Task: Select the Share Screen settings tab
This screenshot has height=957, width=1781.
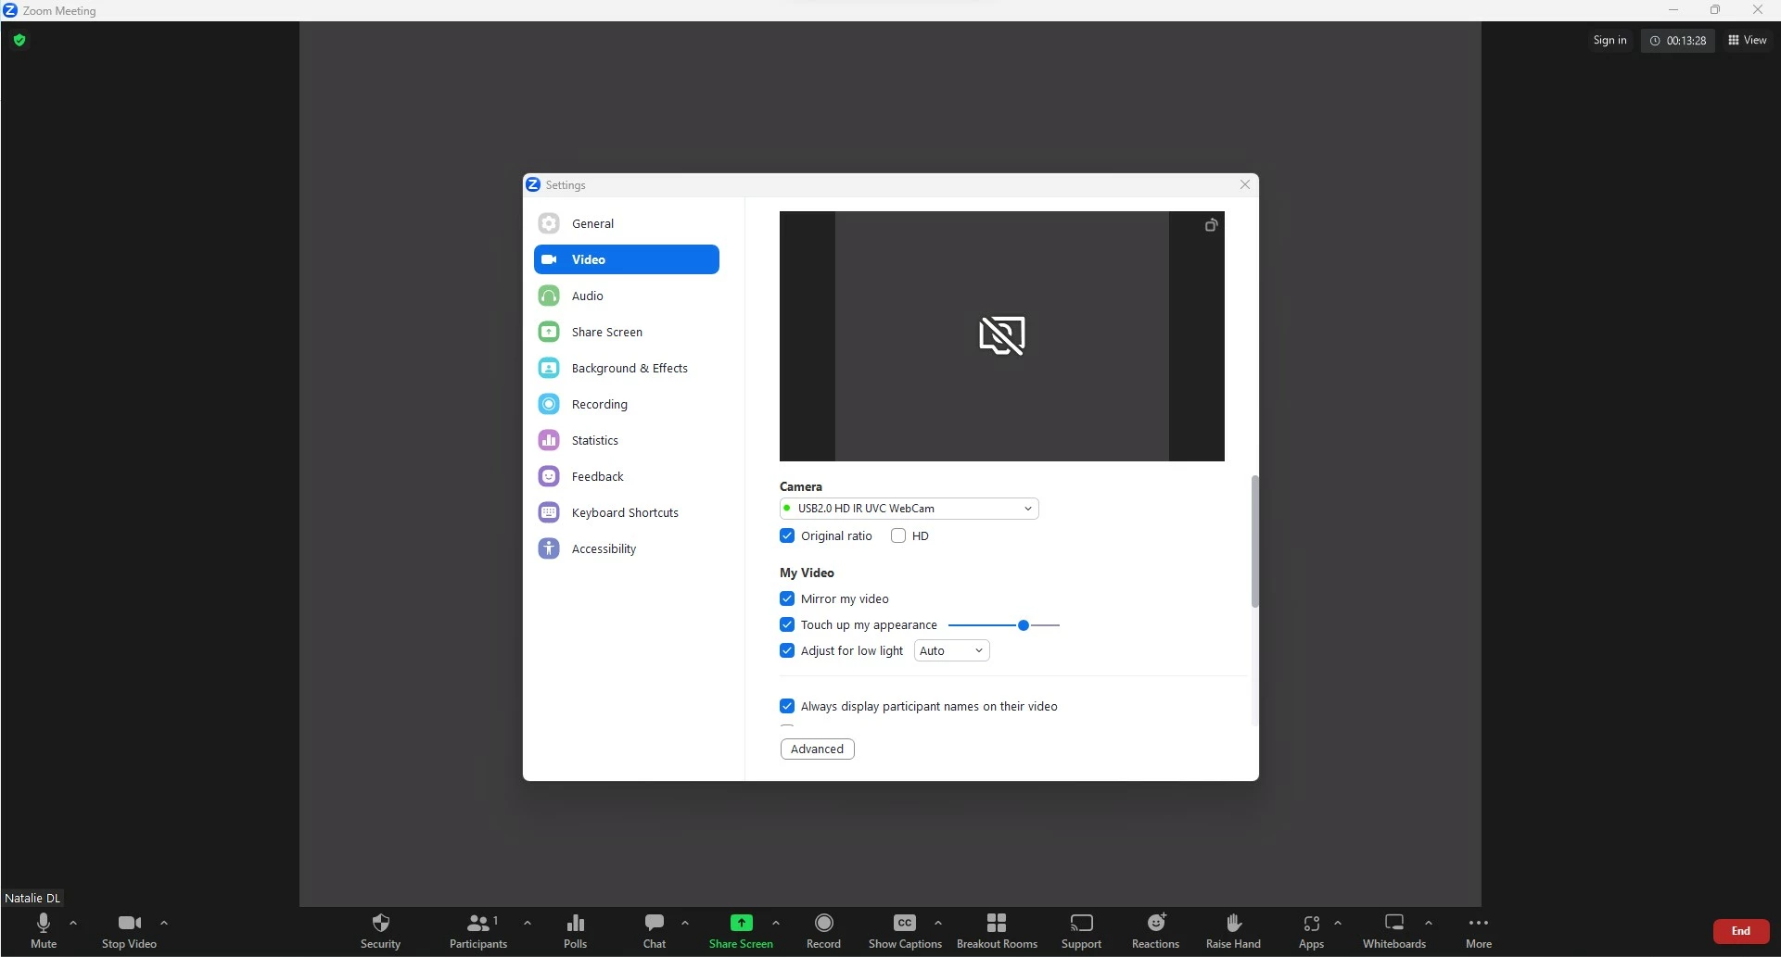Action: tap(627, 332)
